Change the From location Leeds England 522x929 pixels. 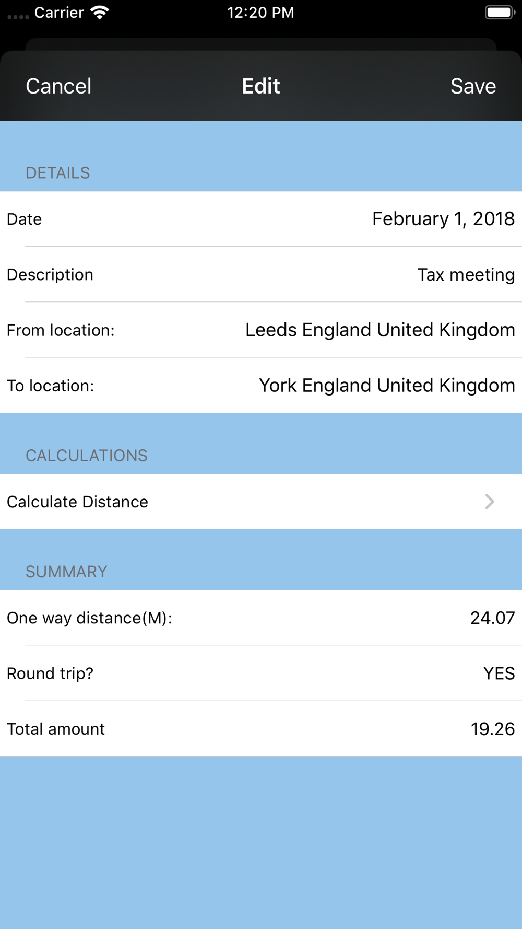[380, 330]
